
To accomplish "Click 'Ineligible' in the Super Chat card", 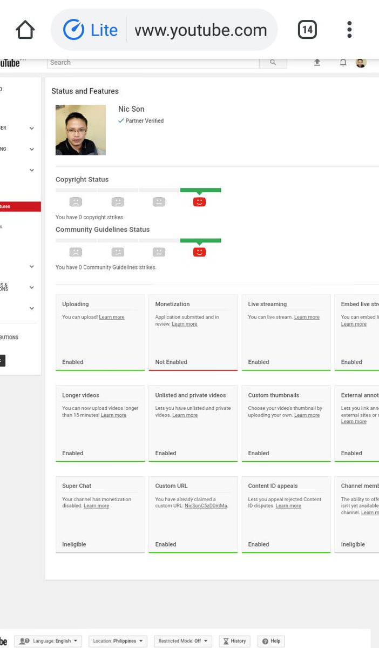I will [74, 544].
